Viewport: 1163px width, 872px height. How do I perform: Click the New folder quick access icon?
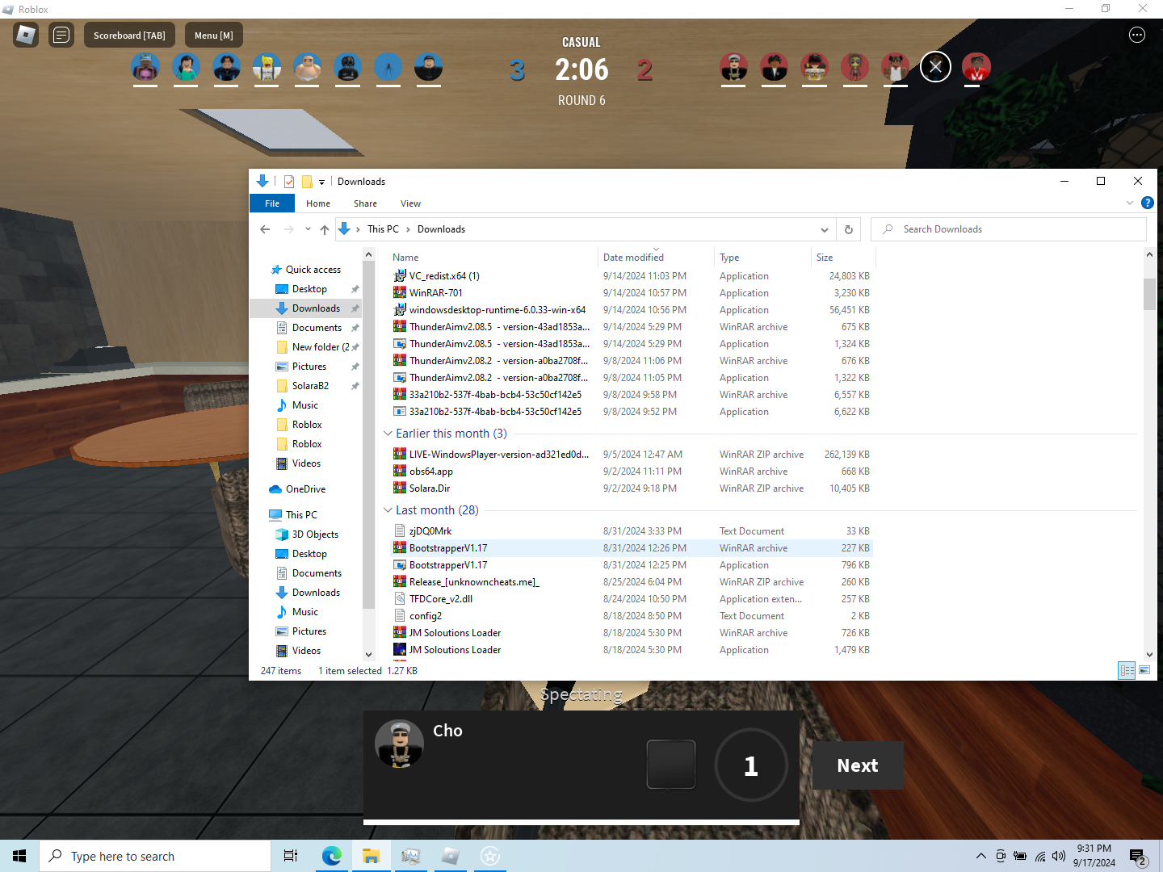pos(307,182)
